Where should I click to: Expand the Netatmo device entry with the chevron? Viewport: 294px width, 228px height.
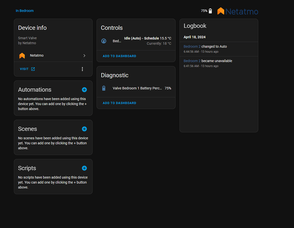click(84, 56)
